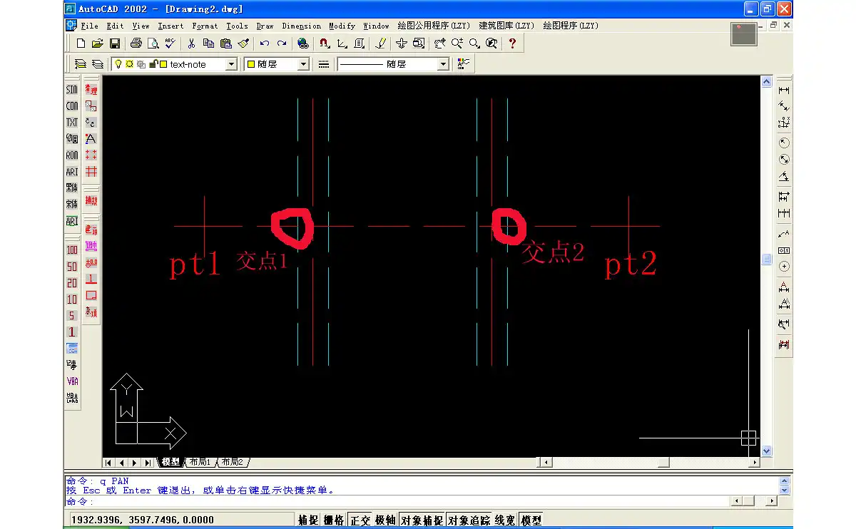This screenshot has height=529, width=856.
Task: Open the Dimension menu
Action: point(302,26)
